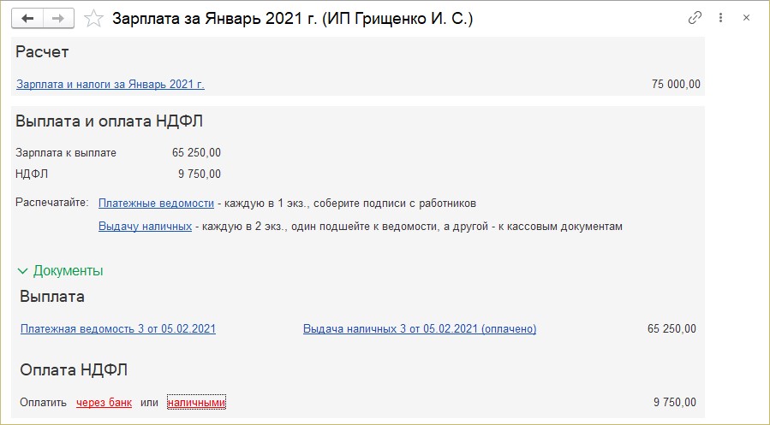Pay НДФЛ using the наличными link
Viewport: 770px width, 425px height.
[x=196, y=403]
